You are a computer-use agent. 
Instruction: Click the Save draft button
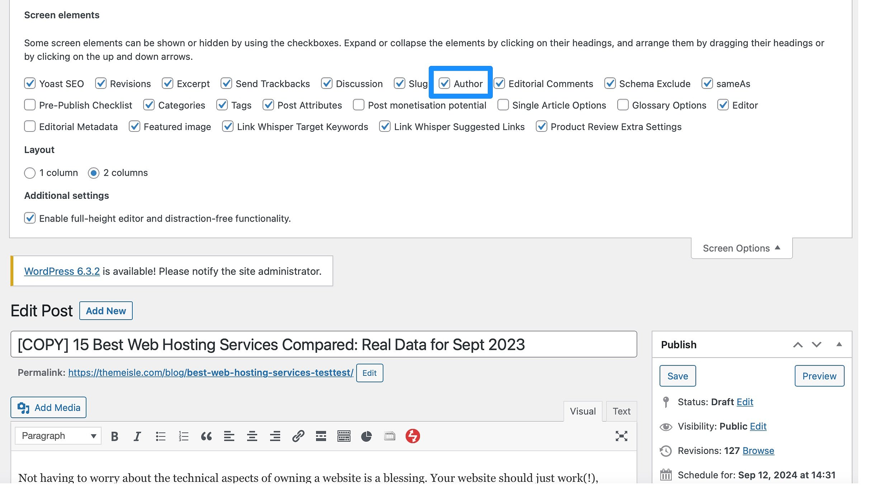pos(678,376)
